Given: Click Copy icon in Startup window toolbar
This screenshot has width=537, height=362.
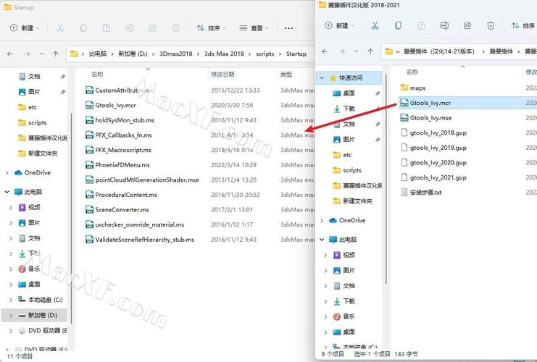Looking at the screenshot, I should point(83,28).
